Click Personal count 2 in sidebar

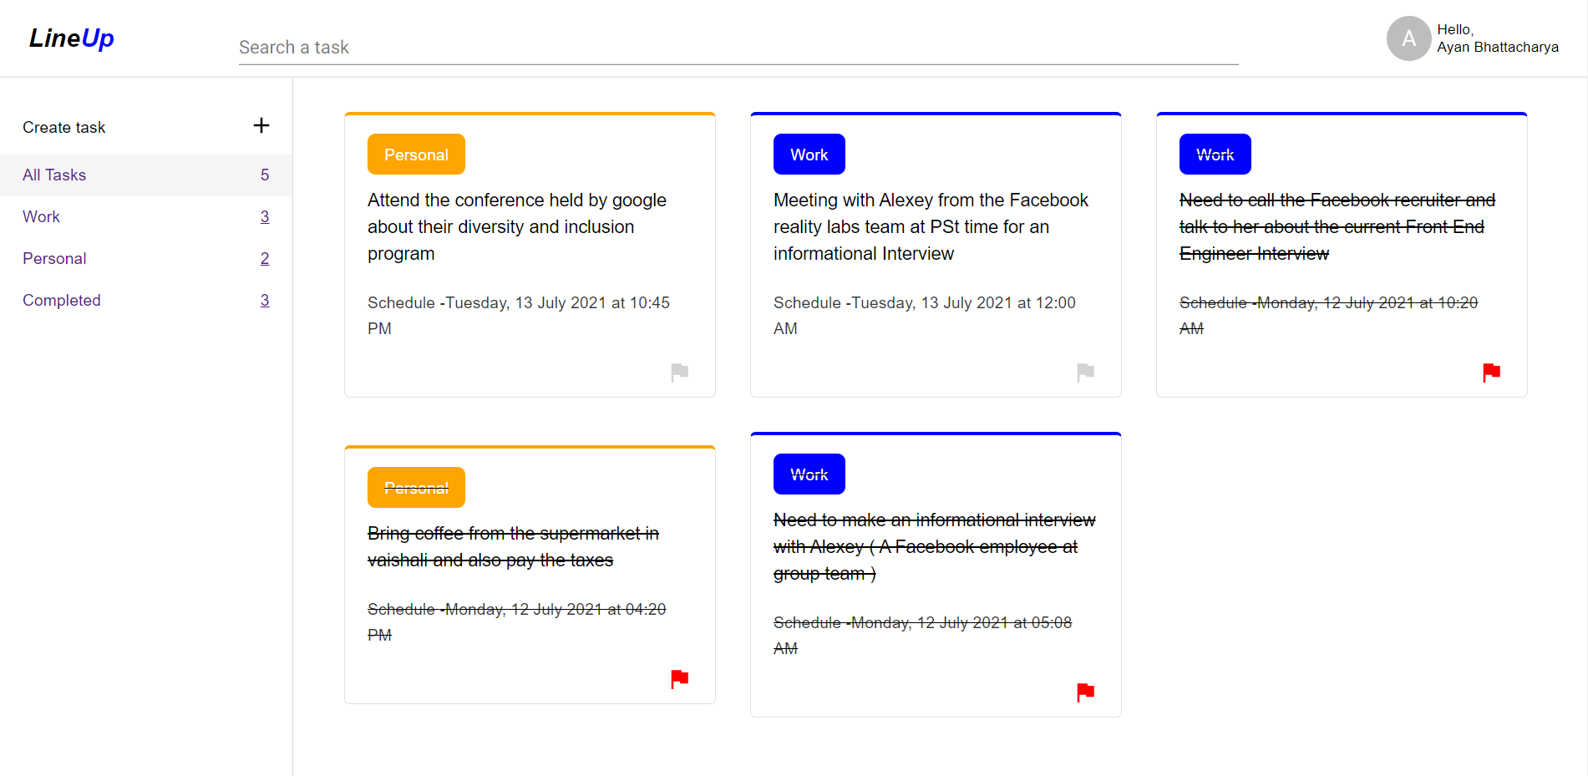(265, 259)
